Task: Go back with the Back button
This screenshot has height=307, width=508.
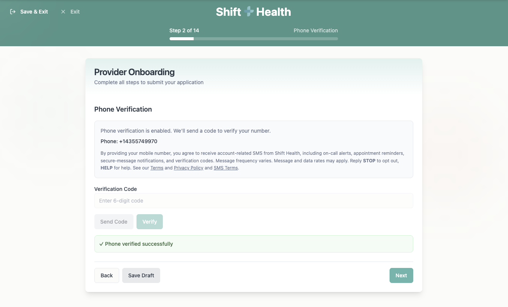Action: click(x=107, y=275)
